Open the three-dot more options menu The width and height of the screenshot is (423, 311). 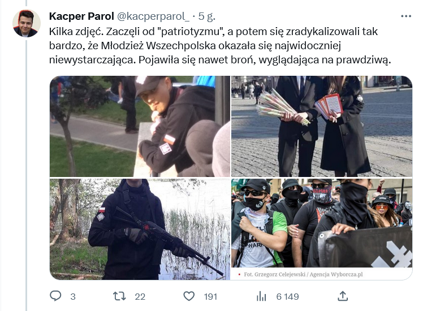pyautogui.click(x=406, y=16)
